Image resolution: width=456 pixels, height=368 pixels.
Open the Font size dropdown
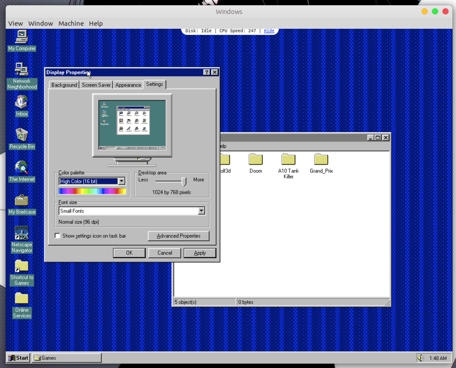(x=201, y=210)
